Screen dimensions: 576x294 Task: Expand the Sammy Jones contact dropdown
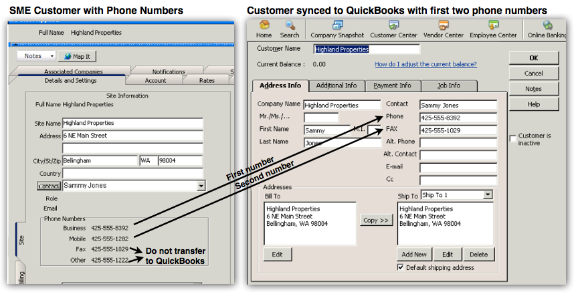(x=201, y=186)
